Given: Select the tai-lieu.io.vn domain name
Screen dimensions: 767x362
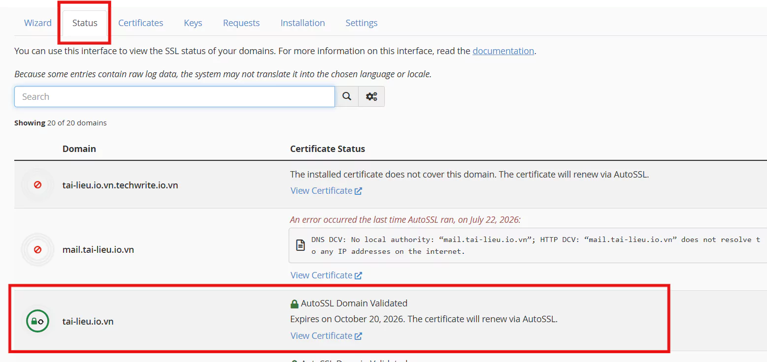Looking at the screenshot, I should [88, 322].
